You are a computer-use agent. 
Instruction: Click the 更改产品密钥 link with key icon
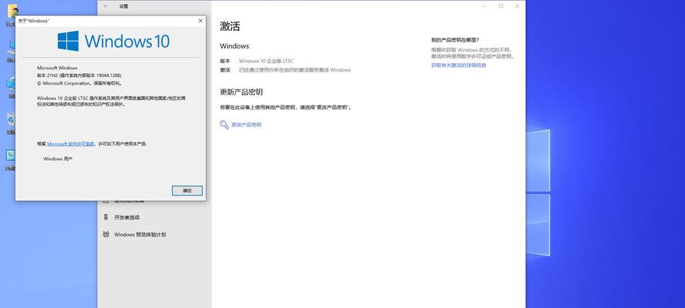[x=240, y=125]
